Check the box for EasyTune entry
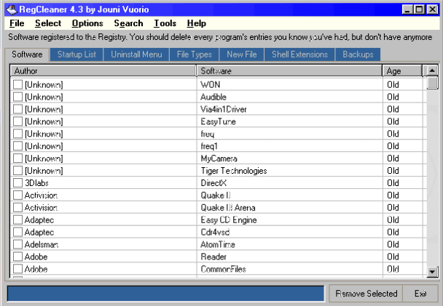The height and width of the screenshot is (306, 443). 17,121
